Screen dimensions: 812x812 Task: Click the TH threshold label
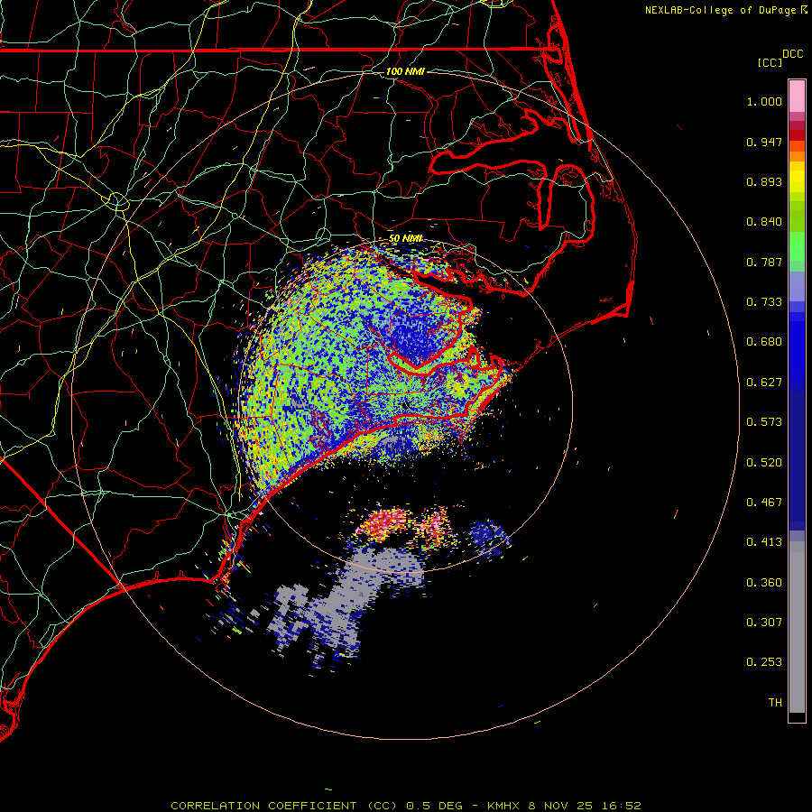[775, 703]
